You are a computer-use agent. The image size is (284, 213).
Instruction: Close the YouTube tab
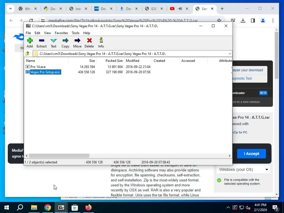187,9
